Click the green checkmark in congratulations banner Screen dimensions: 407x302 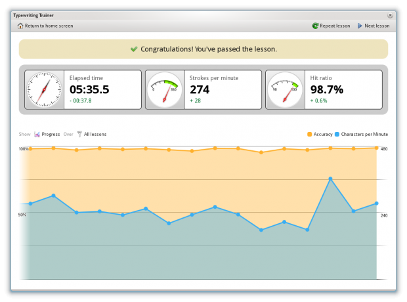tap(134, 49)
